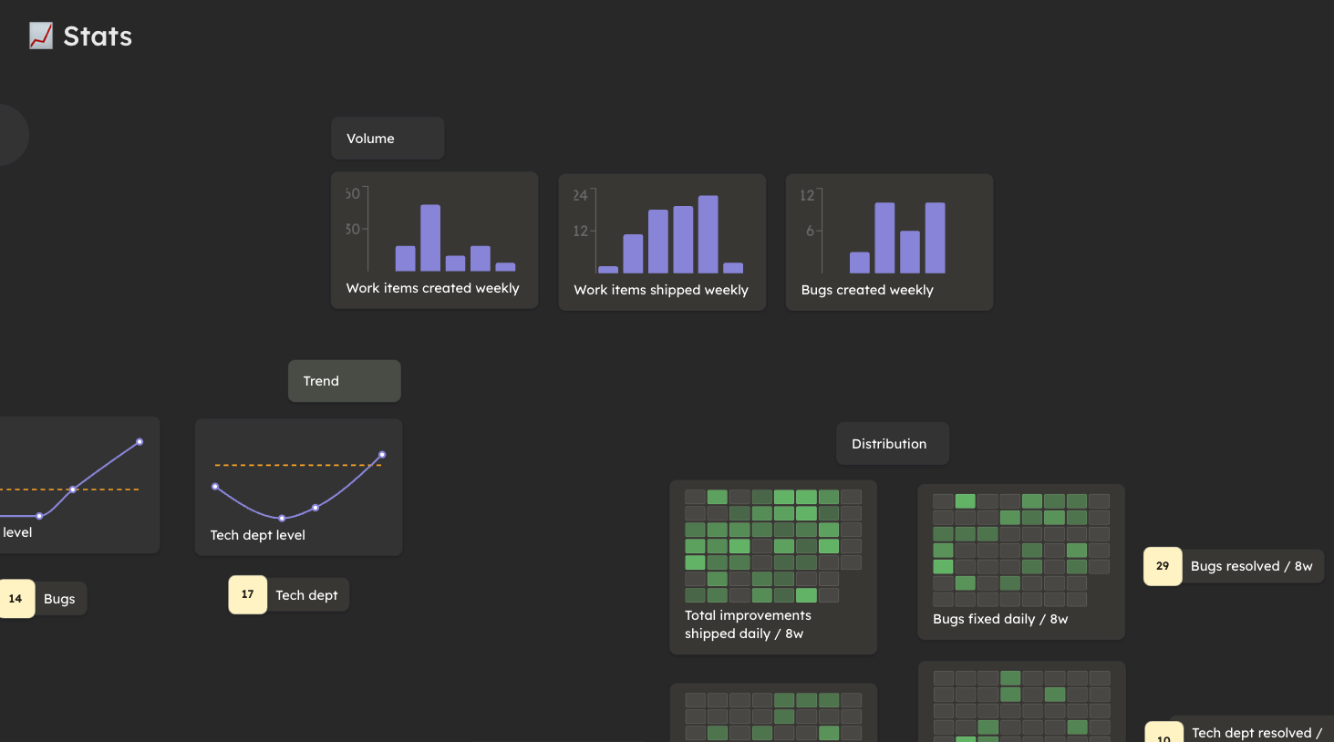Click the Bugs fixed daily / 8w caption
Image resolution: width=1334 pixels, height=742 pixels.
[1000, 619]
